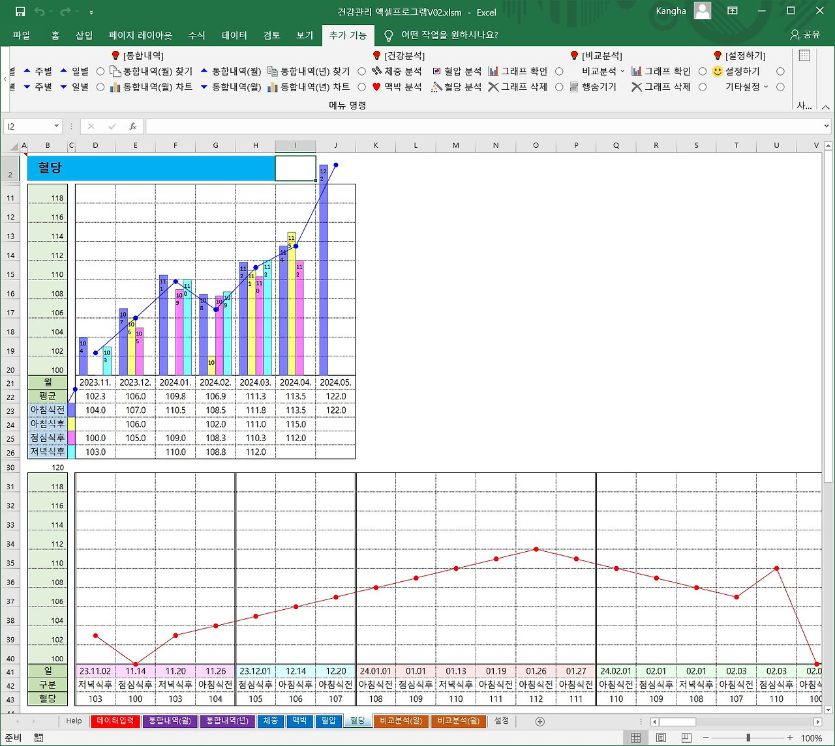Switch to the 혈압 sheet tab
Viewport: 835px width, 746px height.
tap(328, 721)
